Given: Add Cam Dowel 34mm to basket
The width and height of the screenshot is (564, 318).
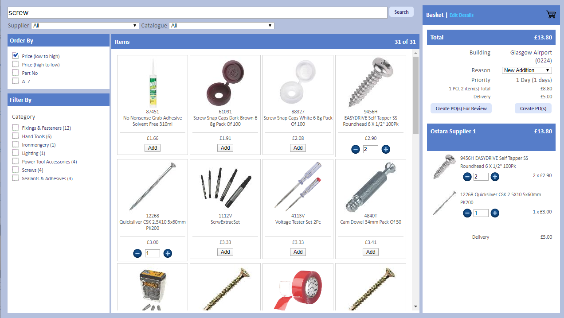Looking at the screenshot, I should click(371, 252).
